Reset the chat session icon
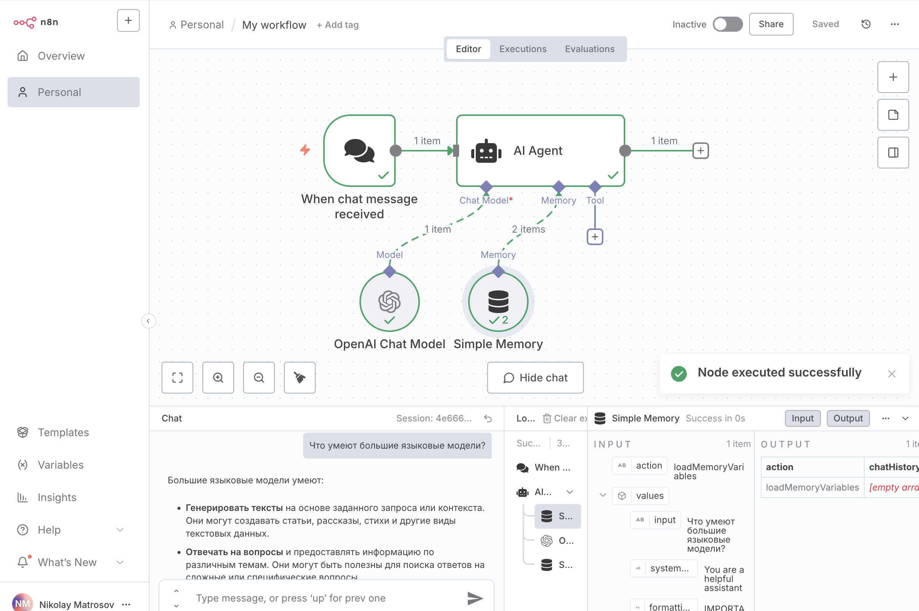This screenshot has width=919, height=611. coord(488,418)
